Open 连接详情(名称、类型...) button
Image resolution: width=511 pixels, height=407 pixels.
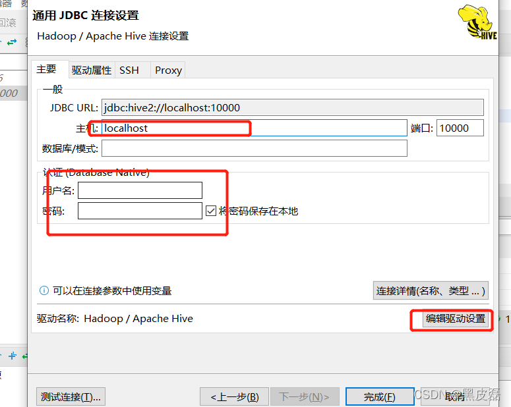(431, 290)
